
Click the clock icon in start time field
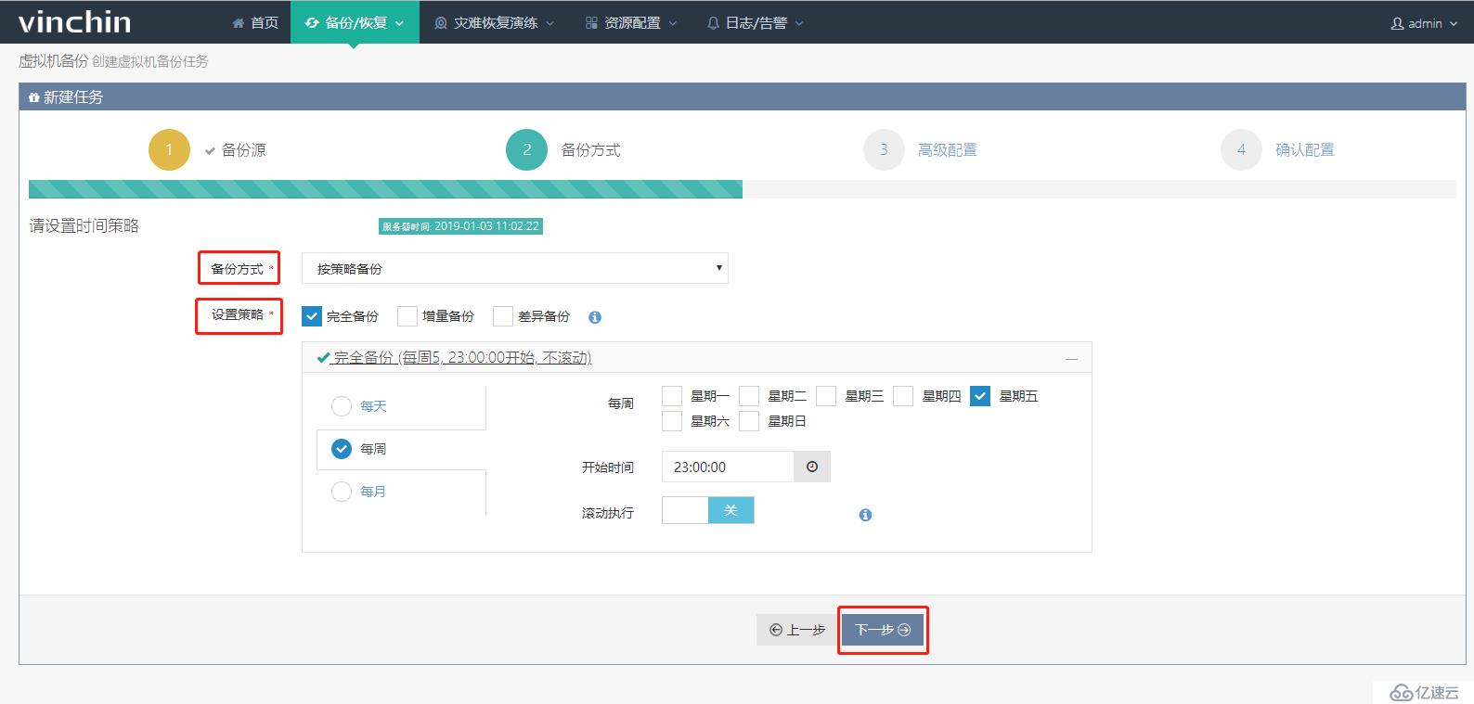click(x=812, y=467)
